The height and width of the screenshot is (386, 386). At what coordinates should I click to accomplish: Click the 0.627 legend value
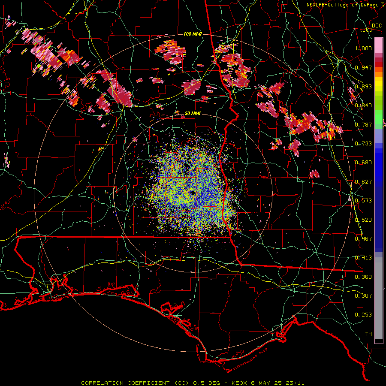pos(363,182)
